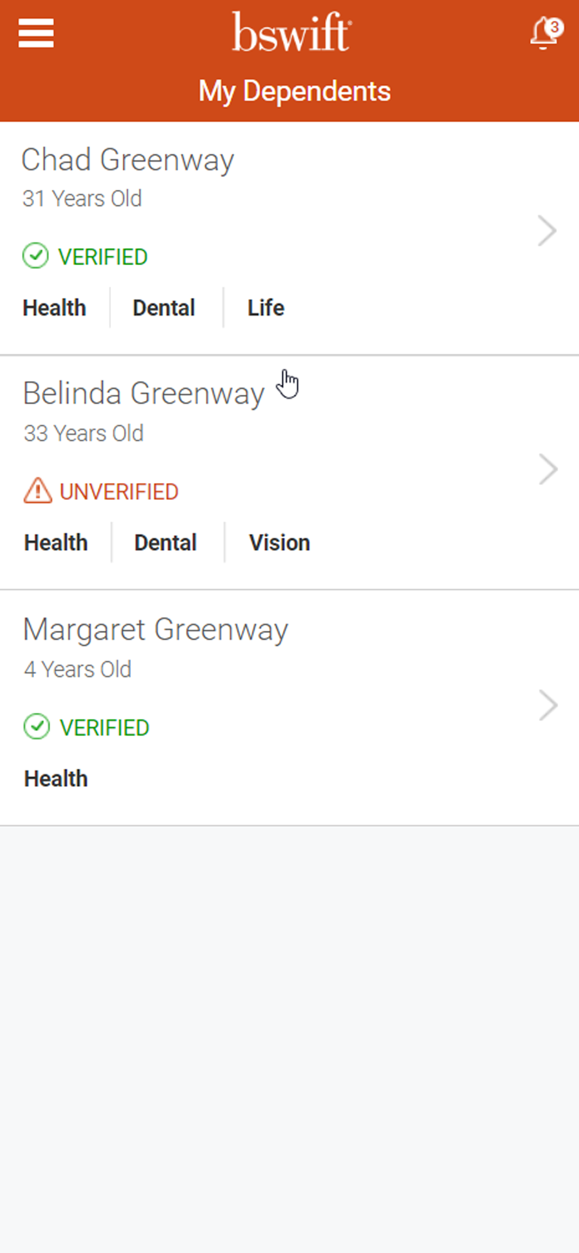Viewport: 579px width, 1253px height.
Task: Click the UNVERIFIED status label
Action: tap(119, 492)
